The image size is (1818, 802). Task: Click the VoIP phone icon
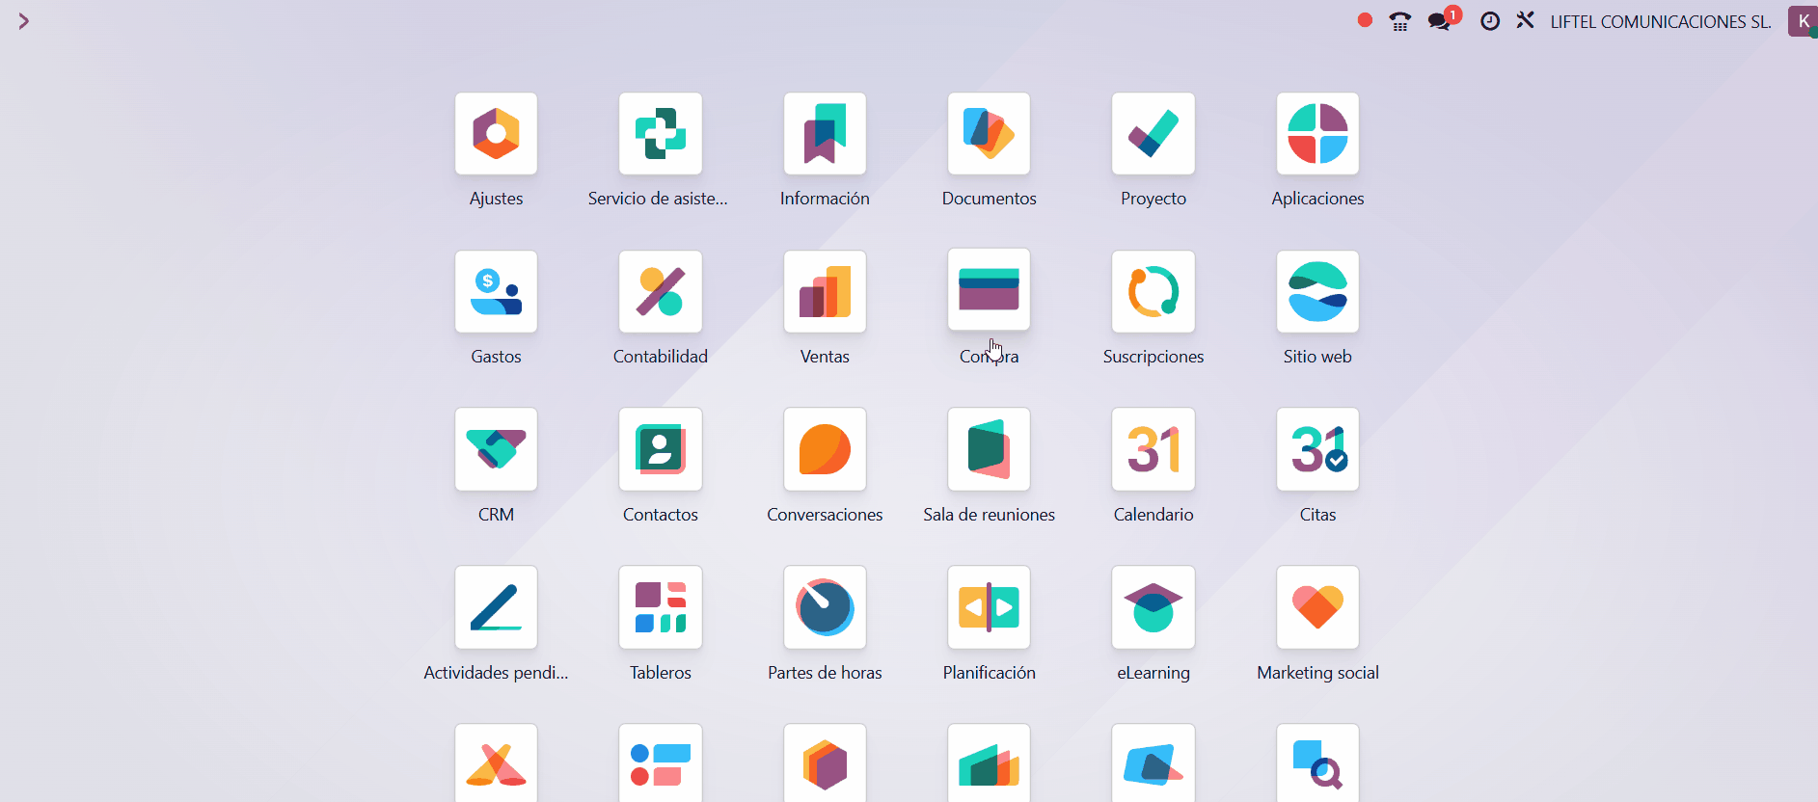1400,21
